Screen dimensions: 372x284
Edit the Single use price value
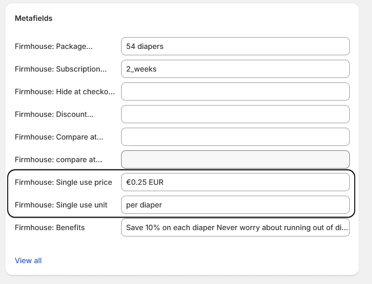tap(235, 182)
